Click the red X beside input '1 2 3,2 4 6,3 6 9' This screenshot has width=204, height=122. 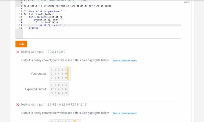tap(18, 52)
